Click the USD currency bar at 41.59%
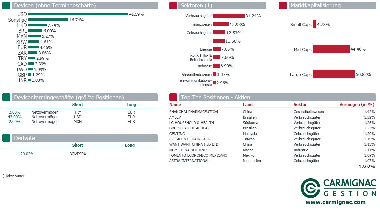Screen dimensions: 380x210 (x=78, y=14)
